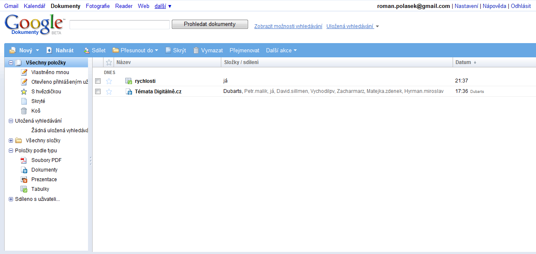Open the Přesunout do dropdown

tap(156, 50)
